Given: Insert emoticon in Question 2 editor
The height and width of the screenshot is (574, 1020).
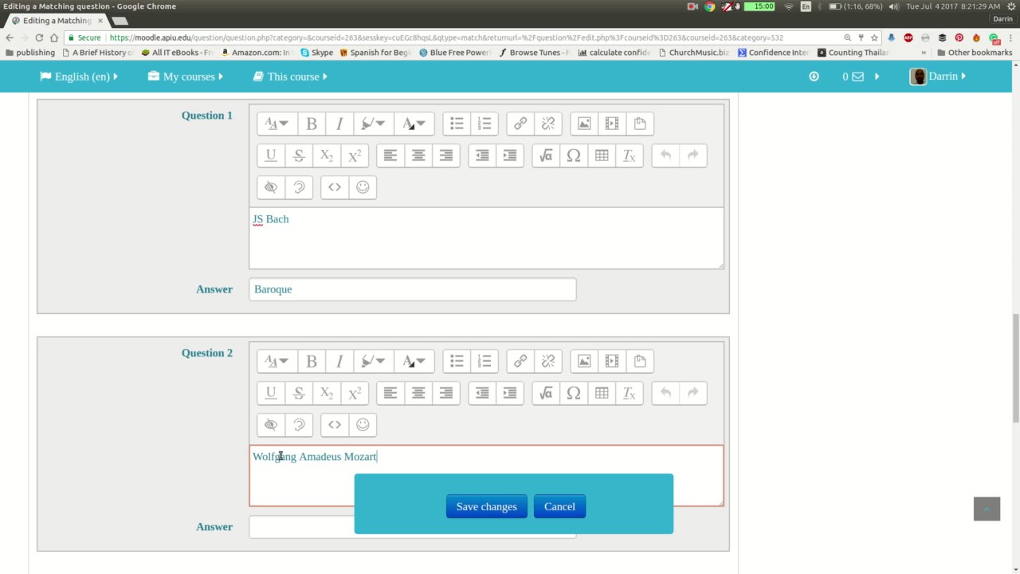Looking at the screenshot, I should (x=363, y=425).
